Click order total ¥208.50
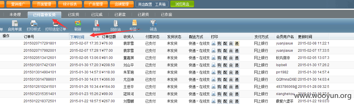This screenshot has width=354, height=104. (108, 65)
